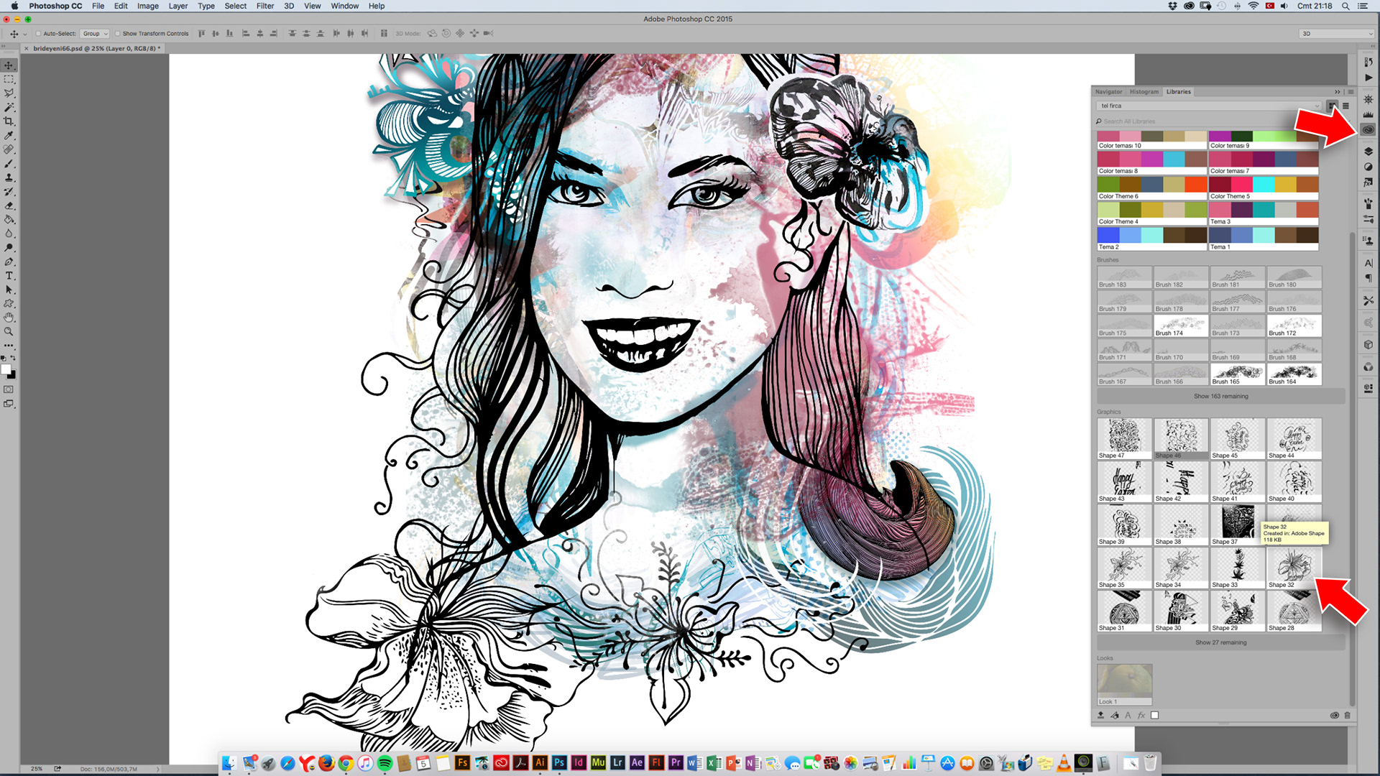
Task: Enable Show Transform Controls checkbox
Action: (x=118, y=34)
